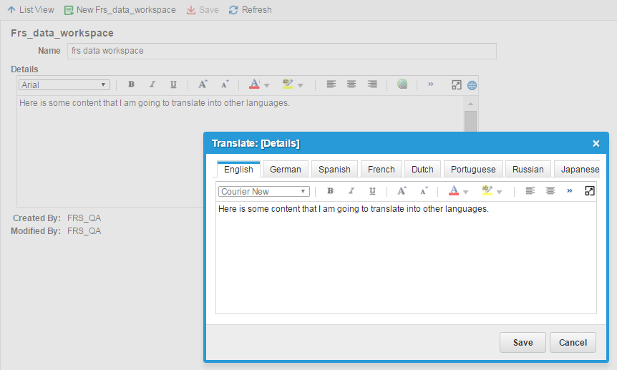Toggle italic in the Translate dialog toolbar
617x370 pixels.
click(351, 191)
